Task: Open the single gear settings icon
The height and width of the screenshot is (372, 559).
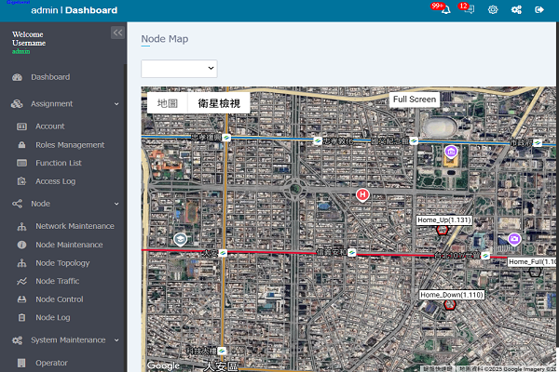Action: [x=493, y=9]
